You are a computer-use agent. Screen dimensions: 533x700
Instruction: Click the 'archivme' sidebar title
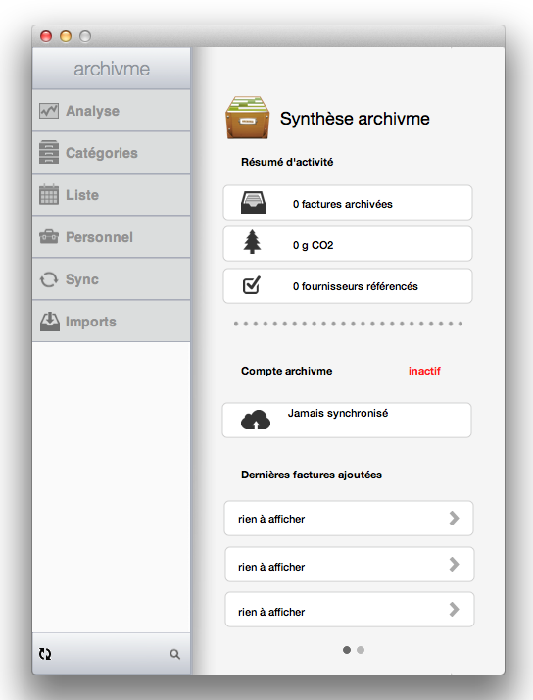pos(112,69)
